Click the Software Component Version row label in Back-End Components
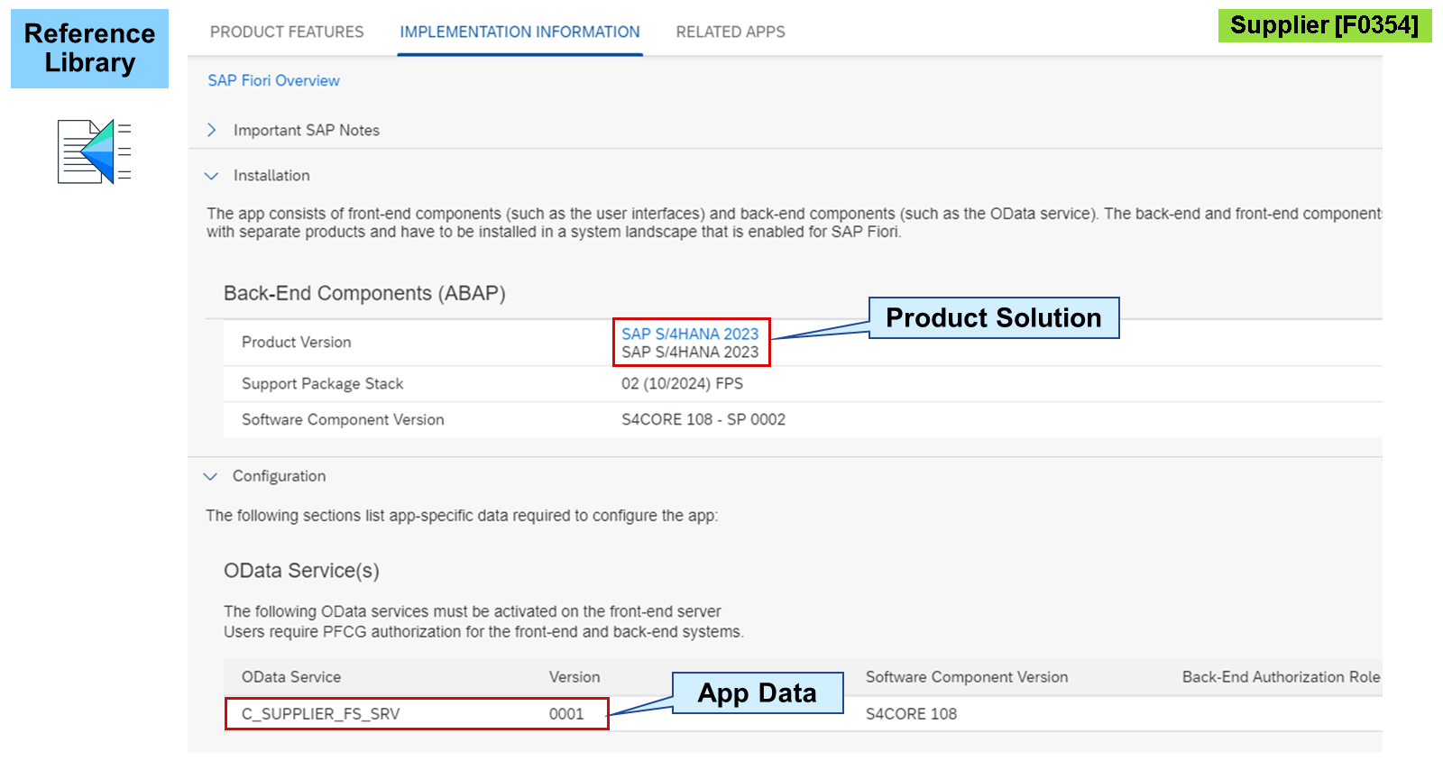 pyautogui.click(x=343, y=419)
